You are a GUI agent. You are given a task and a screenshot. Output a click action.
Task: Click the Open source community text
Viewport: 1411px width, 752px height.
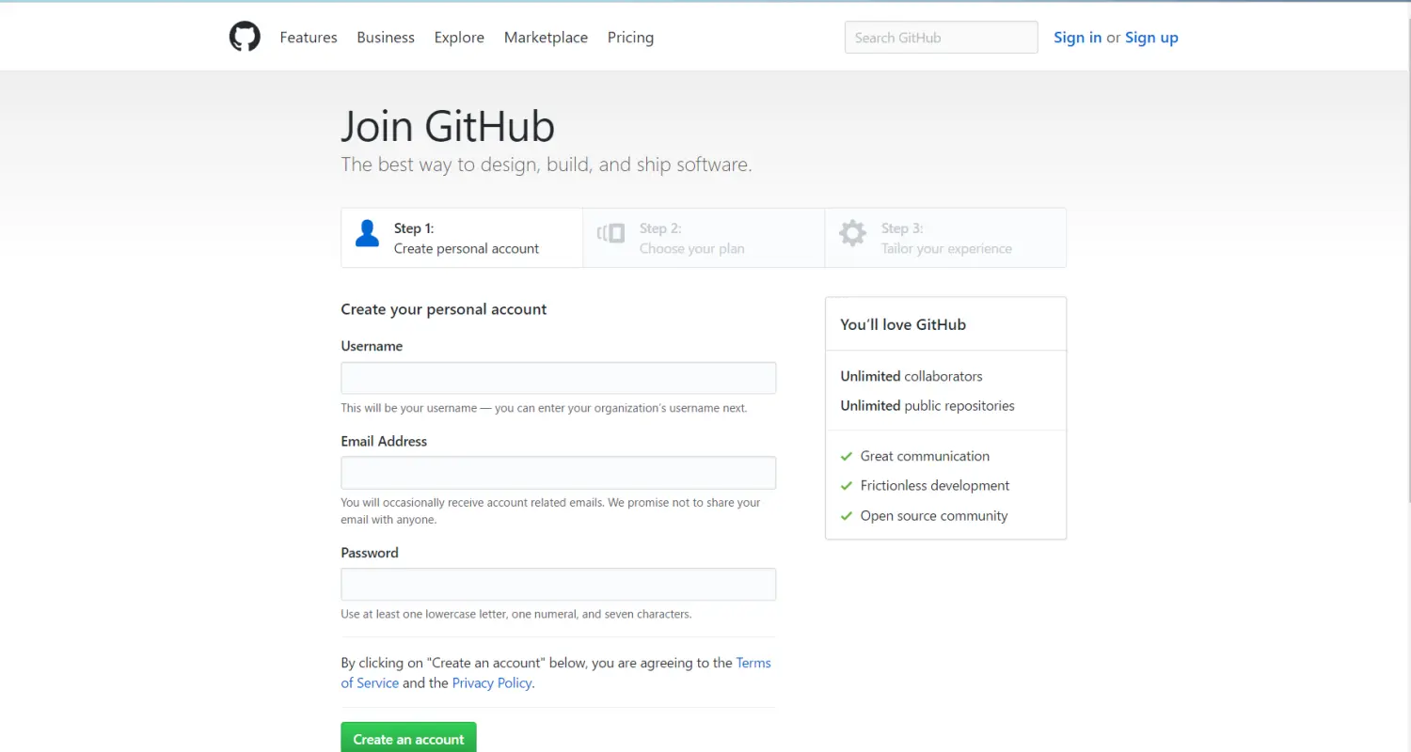click(x=933, y=516)
